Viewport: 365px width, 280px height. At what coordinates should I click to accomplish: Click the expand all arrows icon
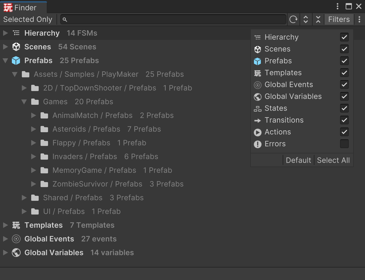click(306, 19)
